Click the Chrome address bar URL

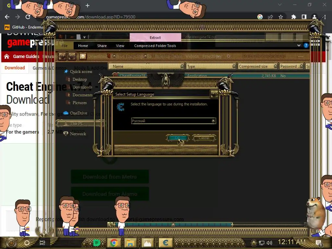91,17
